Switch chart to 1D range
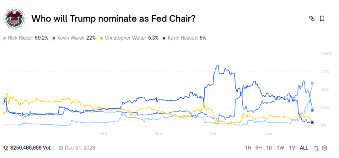The image size is (339, 158). pyautogui.click(x=269, y=148)
